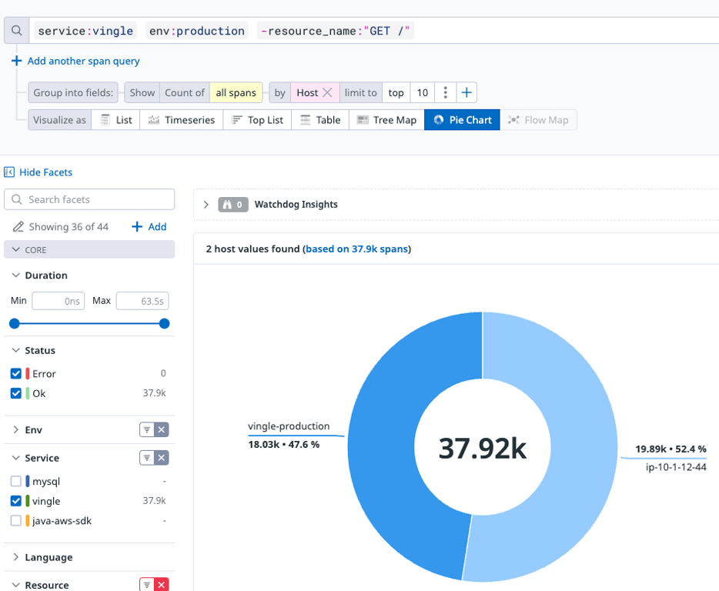Switch visualization to Top List
The height and width of the screenshot is (591, 719).
click(x=257, y=120)
